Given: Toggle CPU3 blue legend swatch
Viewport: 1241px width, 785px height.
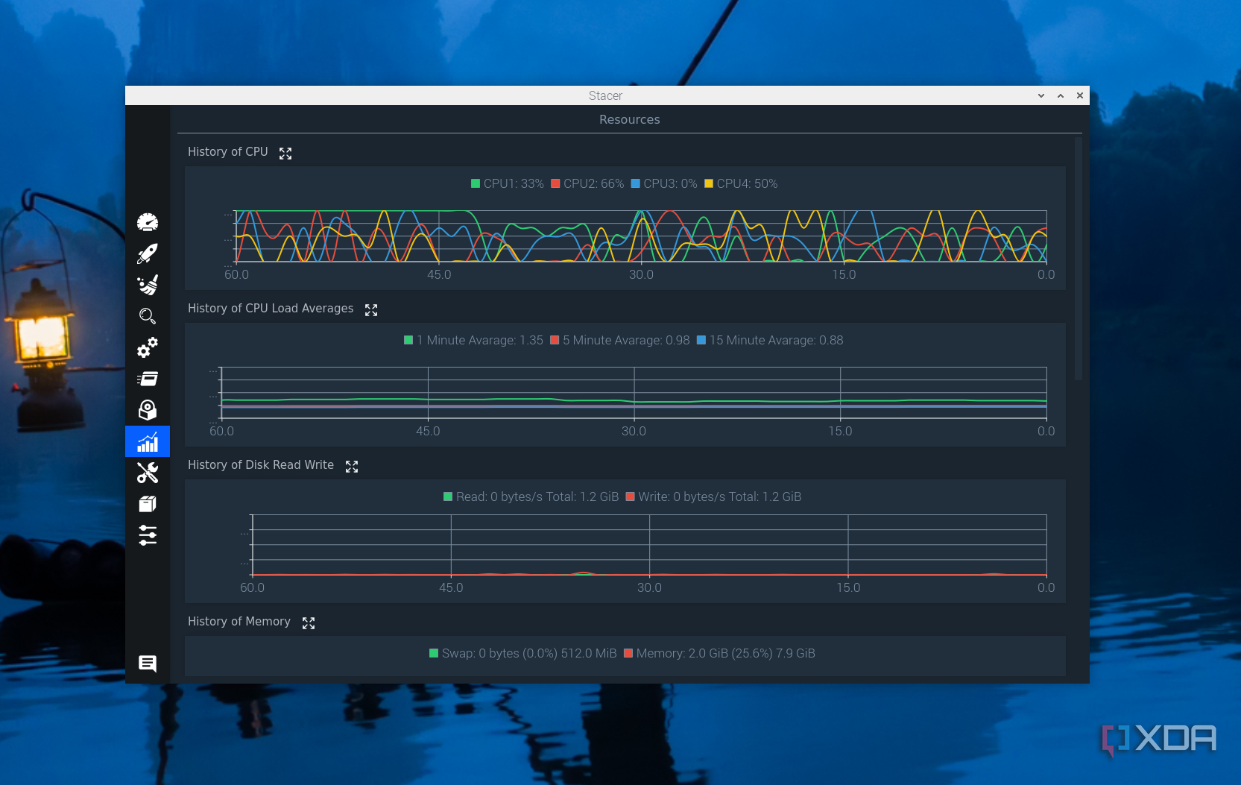Looking at the screenshot, I should tap(636, 183).
